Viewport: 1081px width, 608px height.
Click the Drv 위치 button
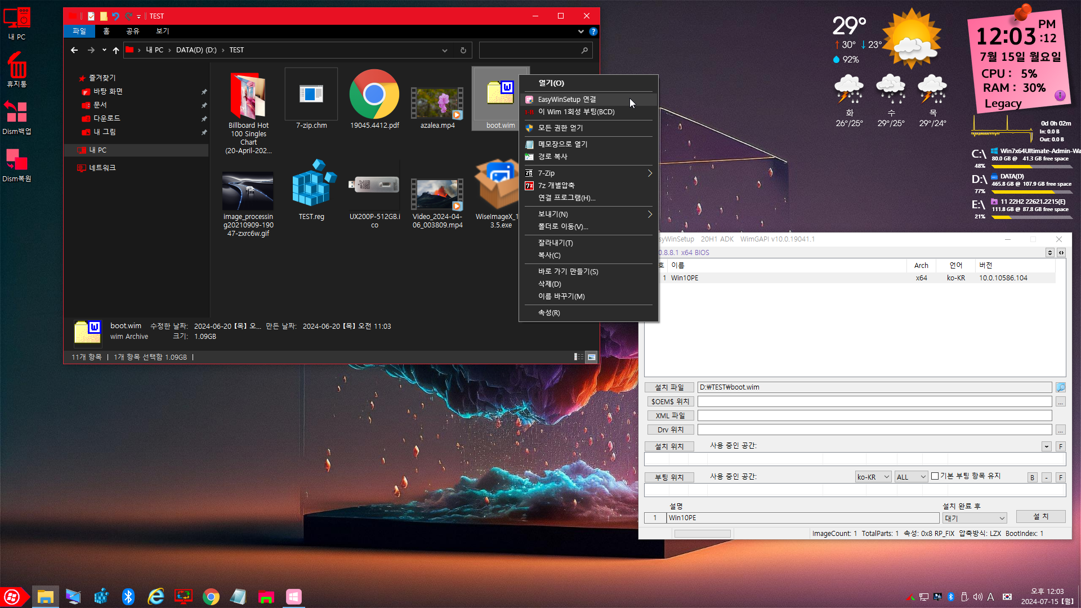tap(670, 430)
